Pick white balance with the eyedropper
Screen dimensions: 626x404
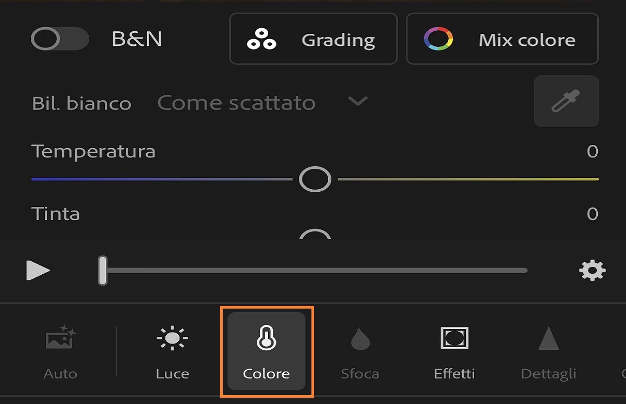point(566,101)
